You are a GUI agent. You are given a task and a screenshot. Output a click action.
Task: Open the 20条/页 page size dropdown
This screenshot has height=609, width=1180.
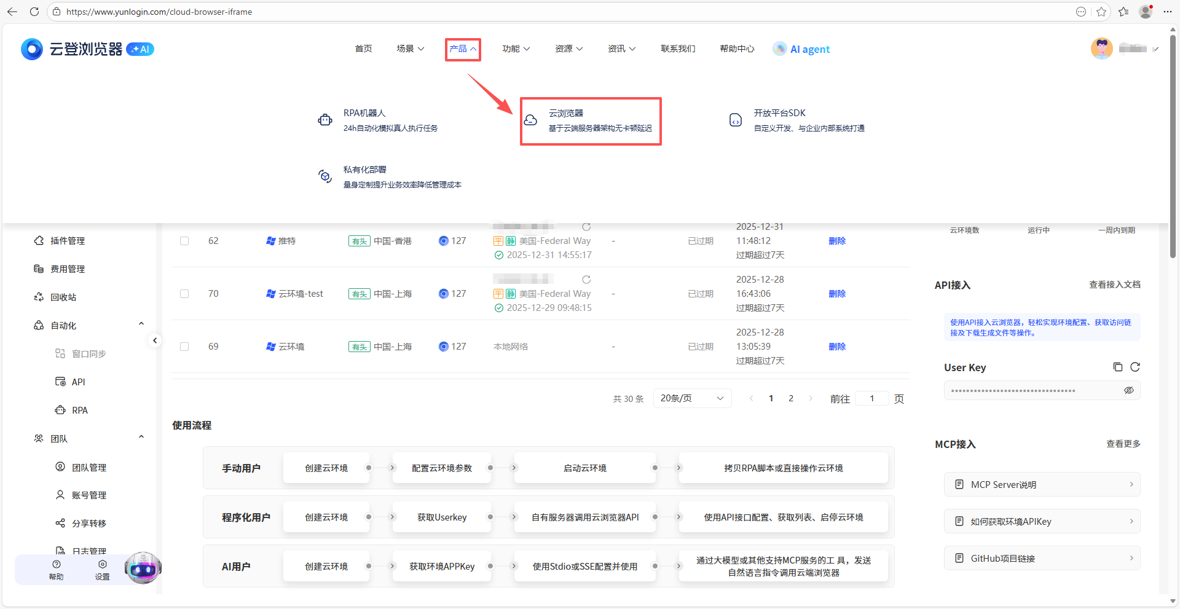click(x=691, y=398)
